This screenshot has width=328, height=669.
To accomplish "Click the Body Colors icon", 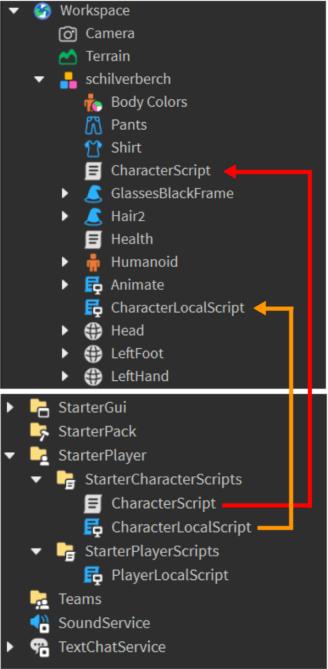I will (93, 102).
